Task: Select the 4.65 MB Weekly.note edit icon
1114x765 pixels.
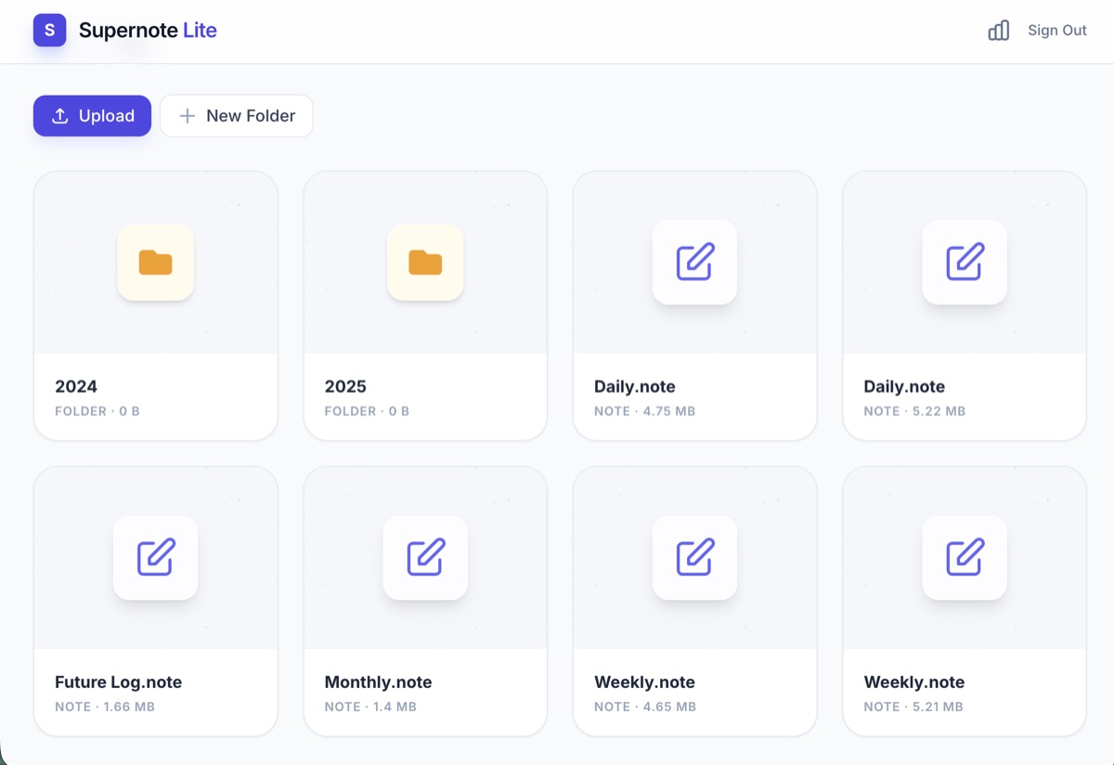Action: coord(694,557)
